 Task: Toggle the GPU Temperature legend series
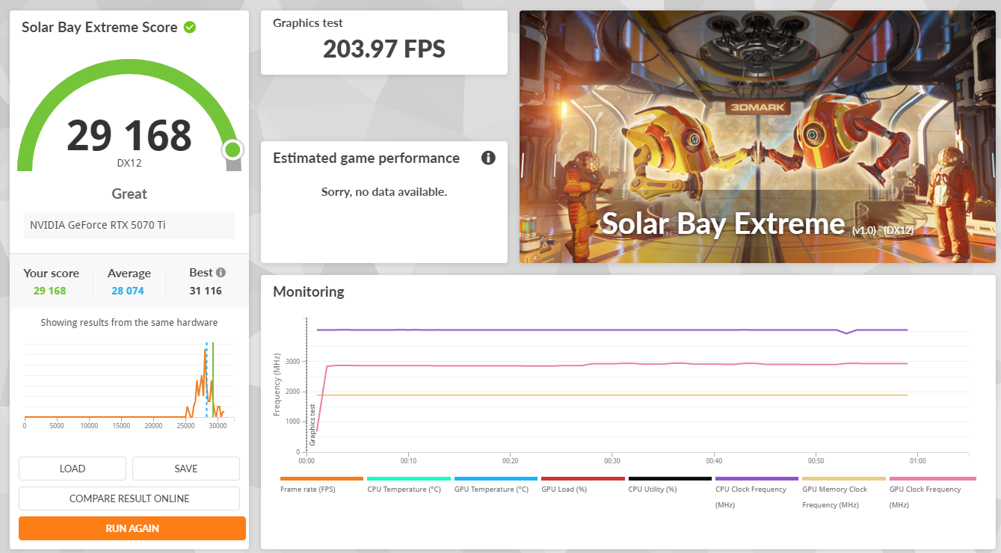pyautogui.click(x=496, y=489)
